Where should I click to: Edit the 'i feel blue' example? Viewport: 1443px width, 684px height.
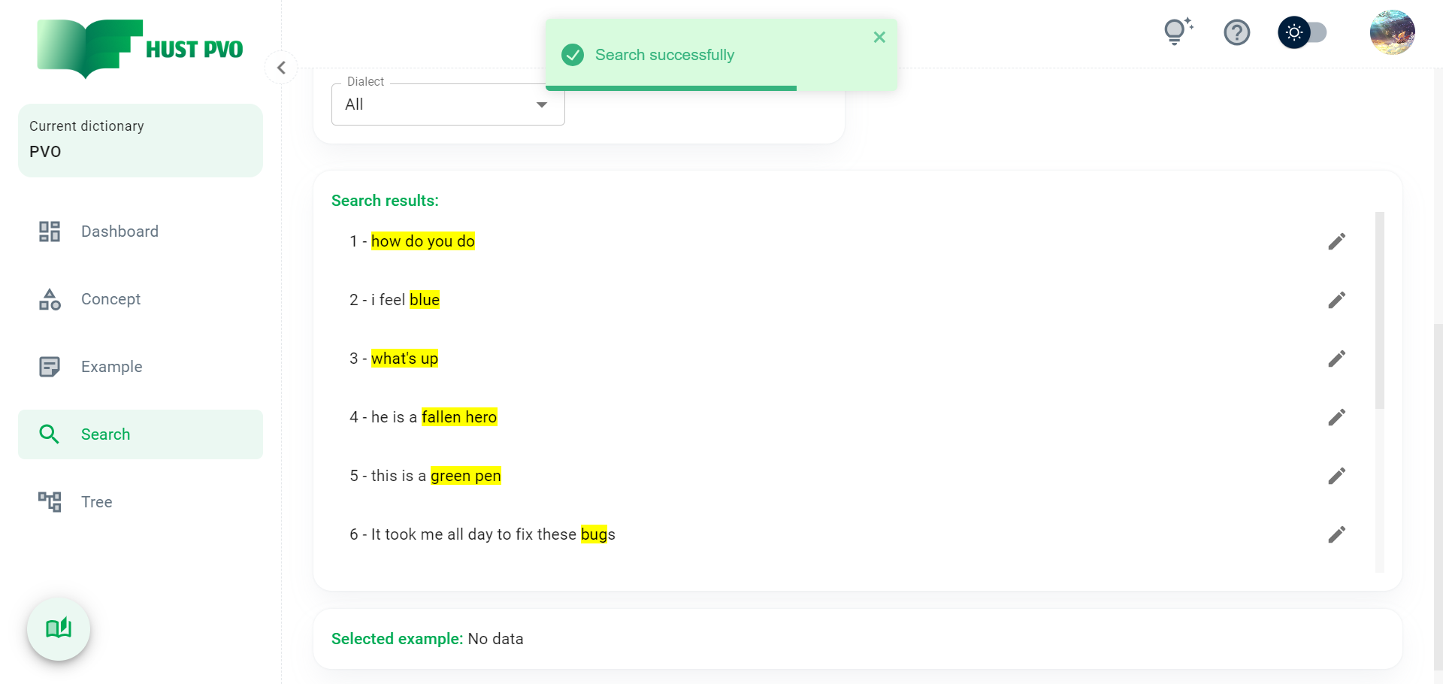1336,300
